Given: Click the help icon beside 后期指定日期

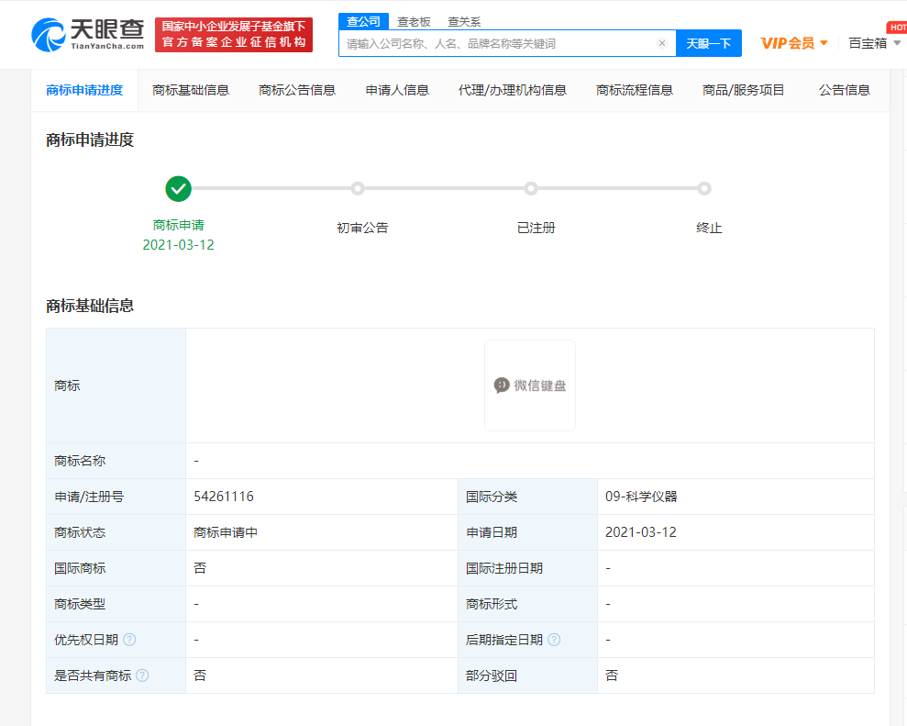Looking at the screenshot, I should tap(554, 640).
